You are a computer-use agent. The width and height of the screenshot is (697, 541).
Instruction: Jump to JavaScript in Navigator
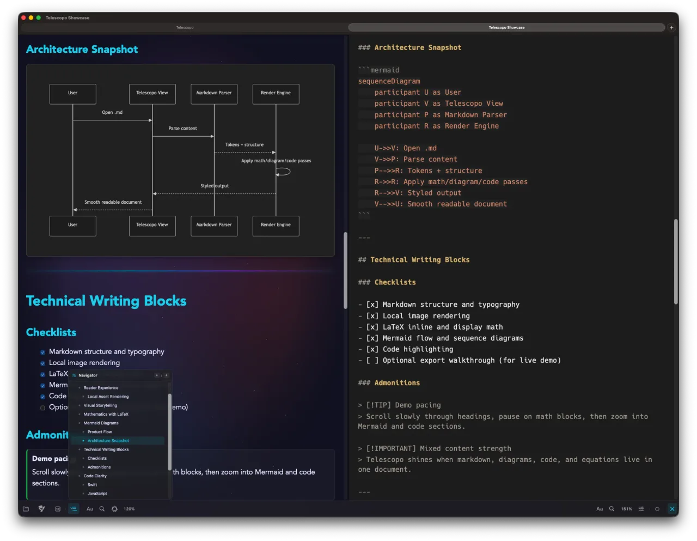point(97,494)
